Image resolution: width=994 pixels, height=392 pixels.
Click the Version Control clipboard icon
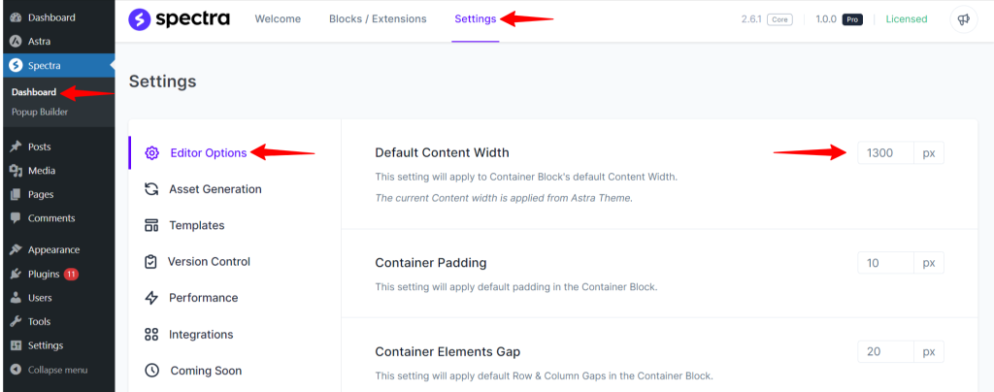[x=151, y=262]
